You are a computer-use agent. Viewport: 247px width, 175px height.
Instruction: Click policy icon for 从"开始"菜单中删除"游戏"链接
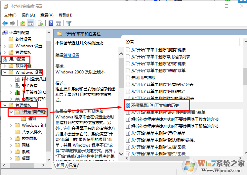pos(128,64)
